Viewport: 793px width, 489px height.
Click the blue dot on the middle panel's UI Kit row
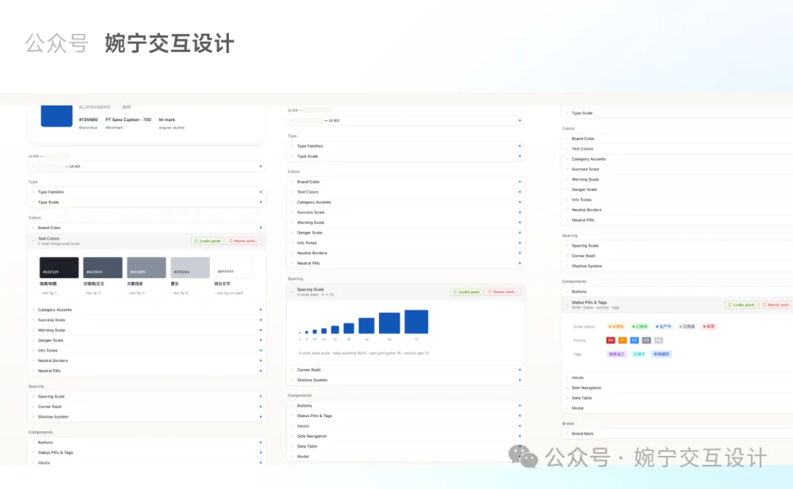click(519, 120)
